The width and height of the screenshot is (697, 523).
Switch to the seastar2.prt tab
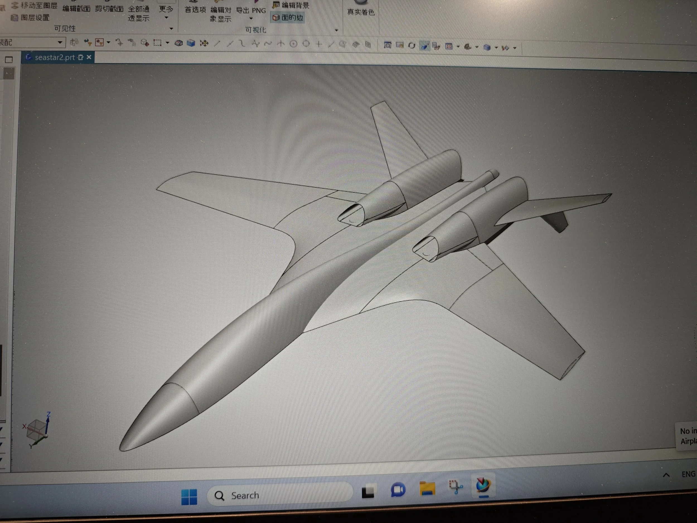coord(55,57)
